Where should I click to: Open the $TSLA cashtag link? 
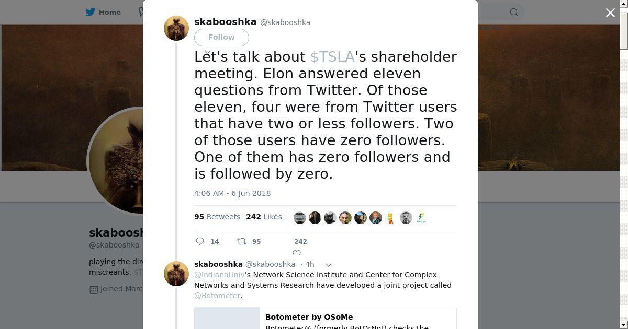[332, 56]
